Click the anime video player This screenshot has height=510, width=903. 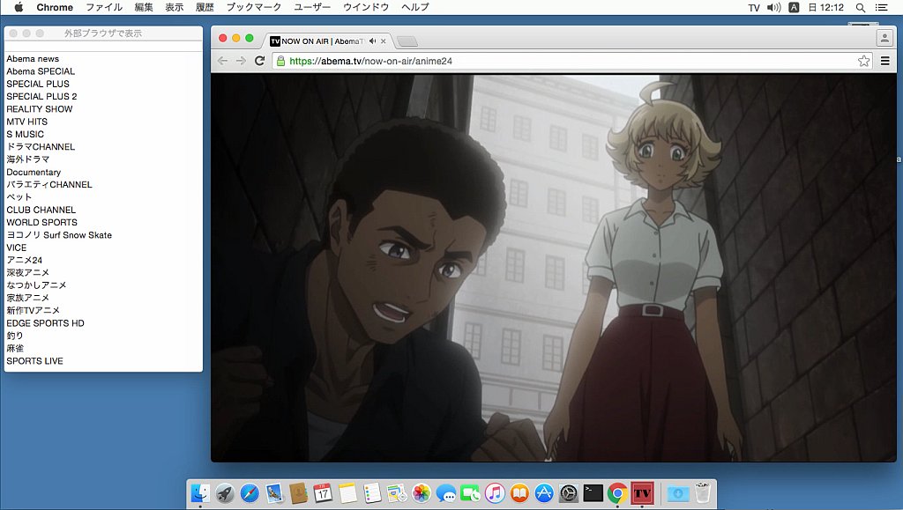tap(554, 268)
